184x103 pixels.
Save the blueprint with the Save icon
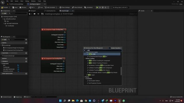tap(15, 7)
